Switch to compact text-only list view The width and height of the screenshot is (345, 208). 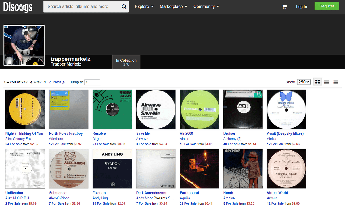(336, 82)
